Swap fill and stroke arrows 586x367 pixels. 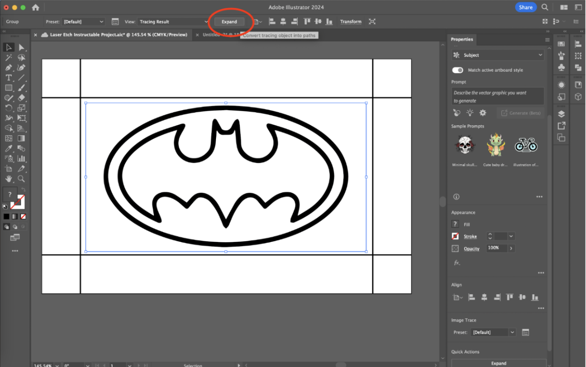coord(23,190)
